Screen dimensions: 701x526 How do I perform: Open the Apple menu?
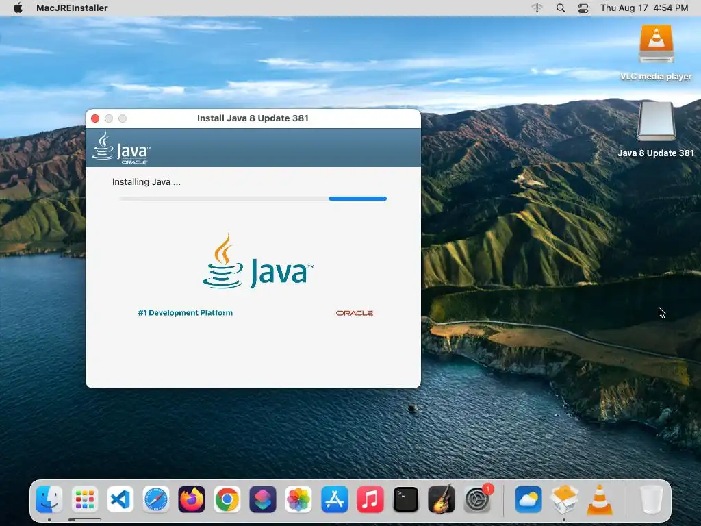click(18, 8)
